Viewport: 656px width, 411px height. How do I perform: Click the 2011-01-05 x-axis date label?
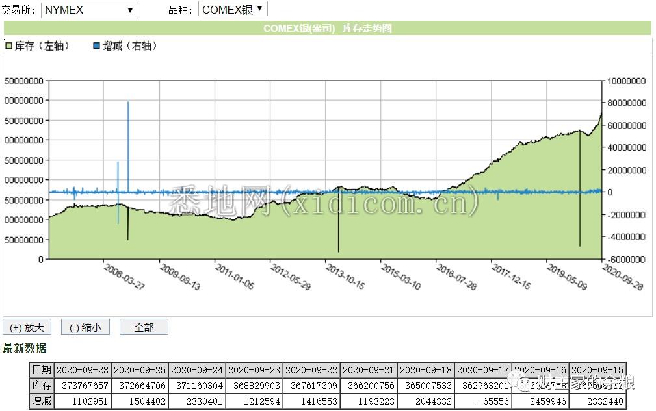pos(235,277)
